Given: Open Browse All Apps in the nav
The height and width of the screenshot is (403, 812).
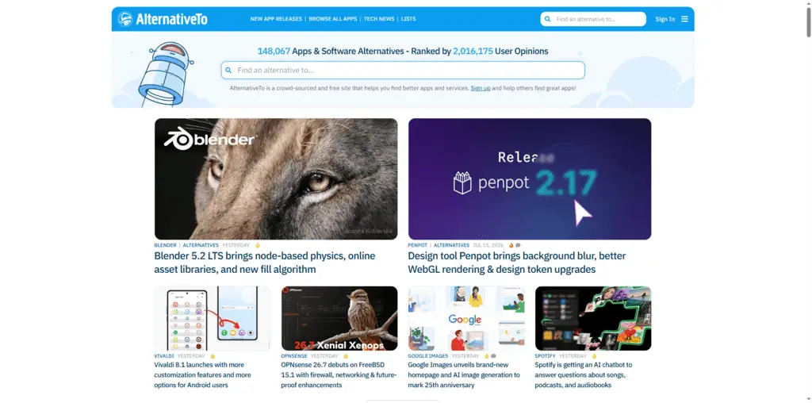Looking at the screenshot, I should click(333, 19).
